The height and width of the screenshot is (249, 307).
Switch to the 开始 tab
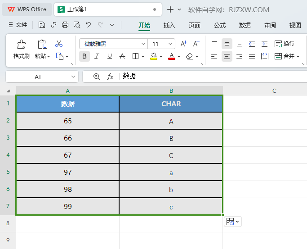[x=144, y=25]
